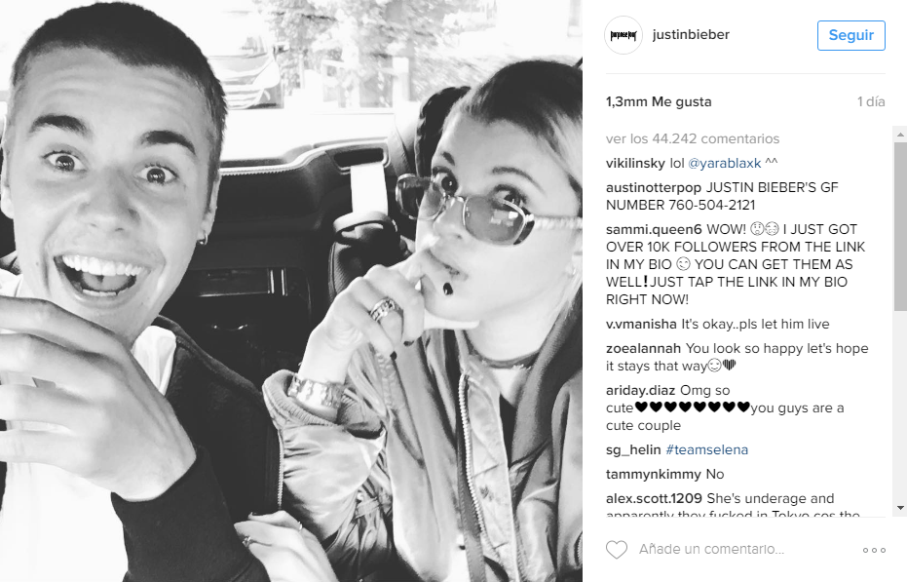Open the @yarablaxk mention link

[724, 164]
